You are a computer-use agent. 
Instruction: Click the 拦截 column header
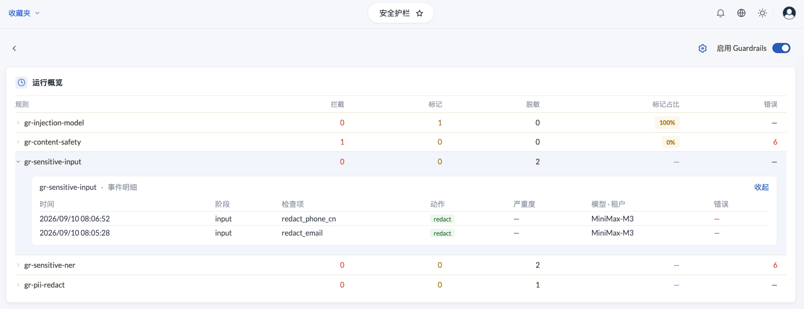click(337, 105)
